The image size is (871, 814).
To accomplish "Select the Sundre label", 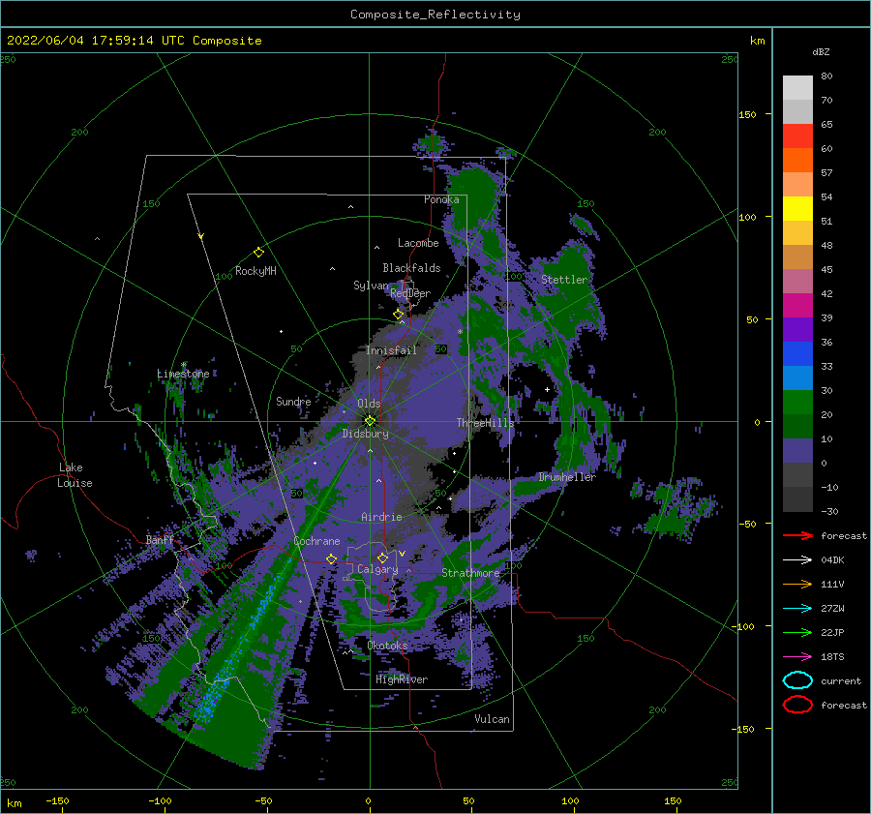I will (x=293, y=401).
